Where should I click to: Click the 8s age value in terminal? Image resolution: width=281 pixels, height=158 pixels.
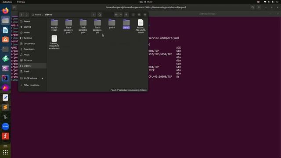point(177,76)
